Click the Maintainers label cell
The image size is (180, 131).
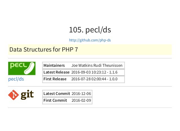click(x=54, y=65)
